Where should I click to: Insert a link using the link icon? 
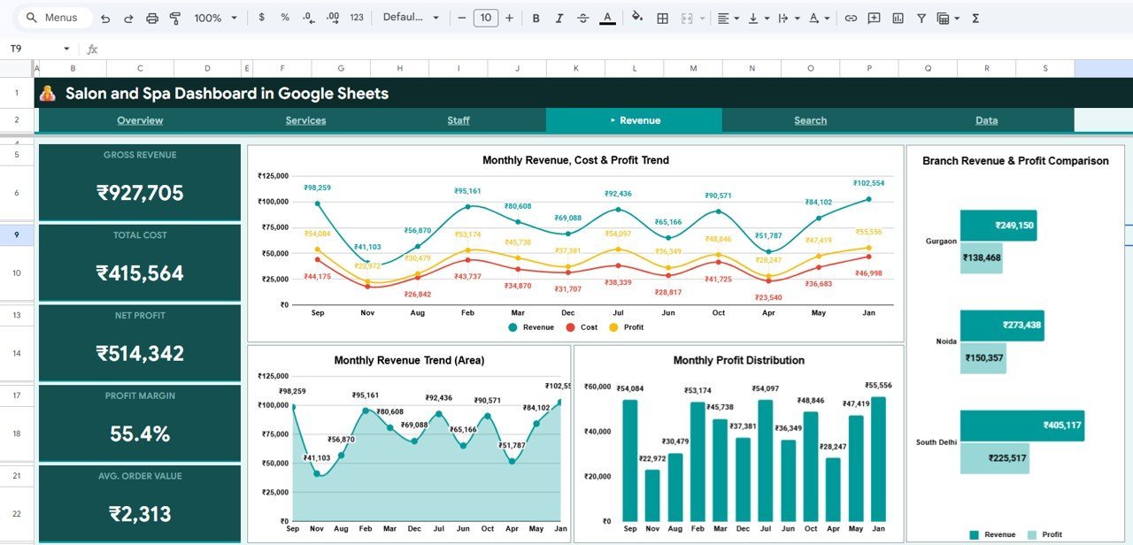851,17
